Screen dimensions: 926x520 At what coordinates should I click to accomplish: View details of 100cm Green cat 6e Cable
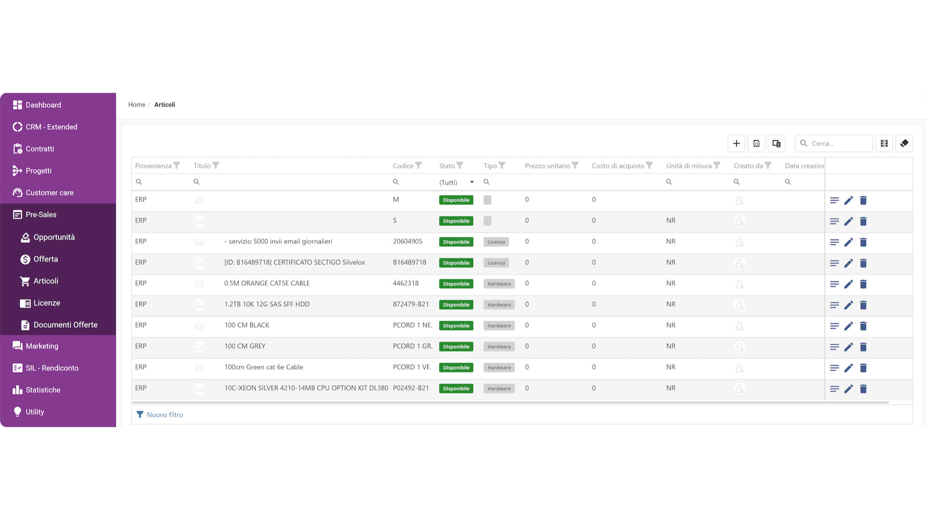click(834, 368)
